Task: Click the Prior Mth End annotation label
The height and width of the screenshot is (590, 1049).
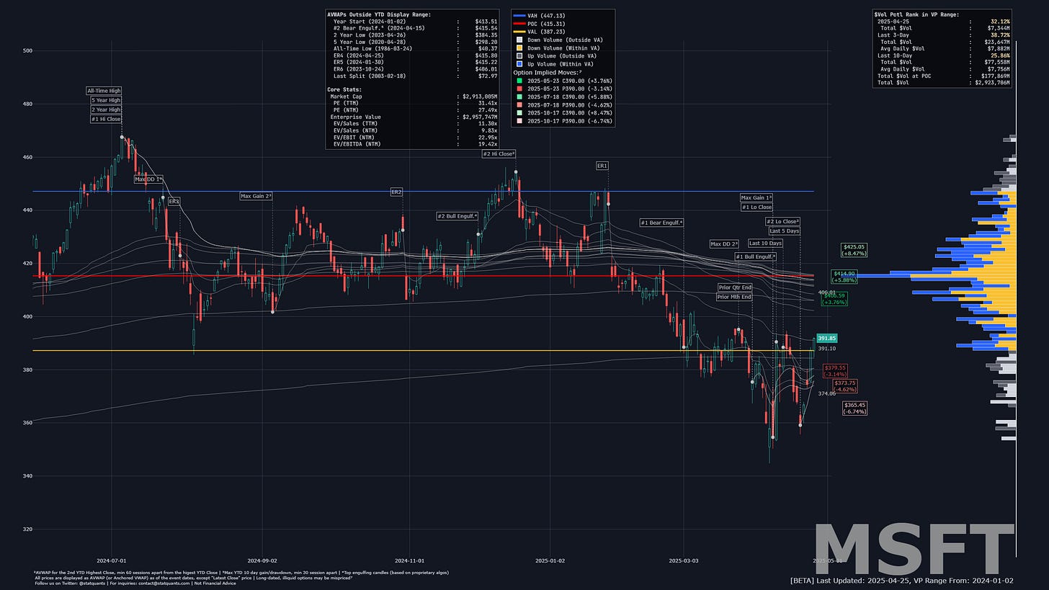Action: 735,297
